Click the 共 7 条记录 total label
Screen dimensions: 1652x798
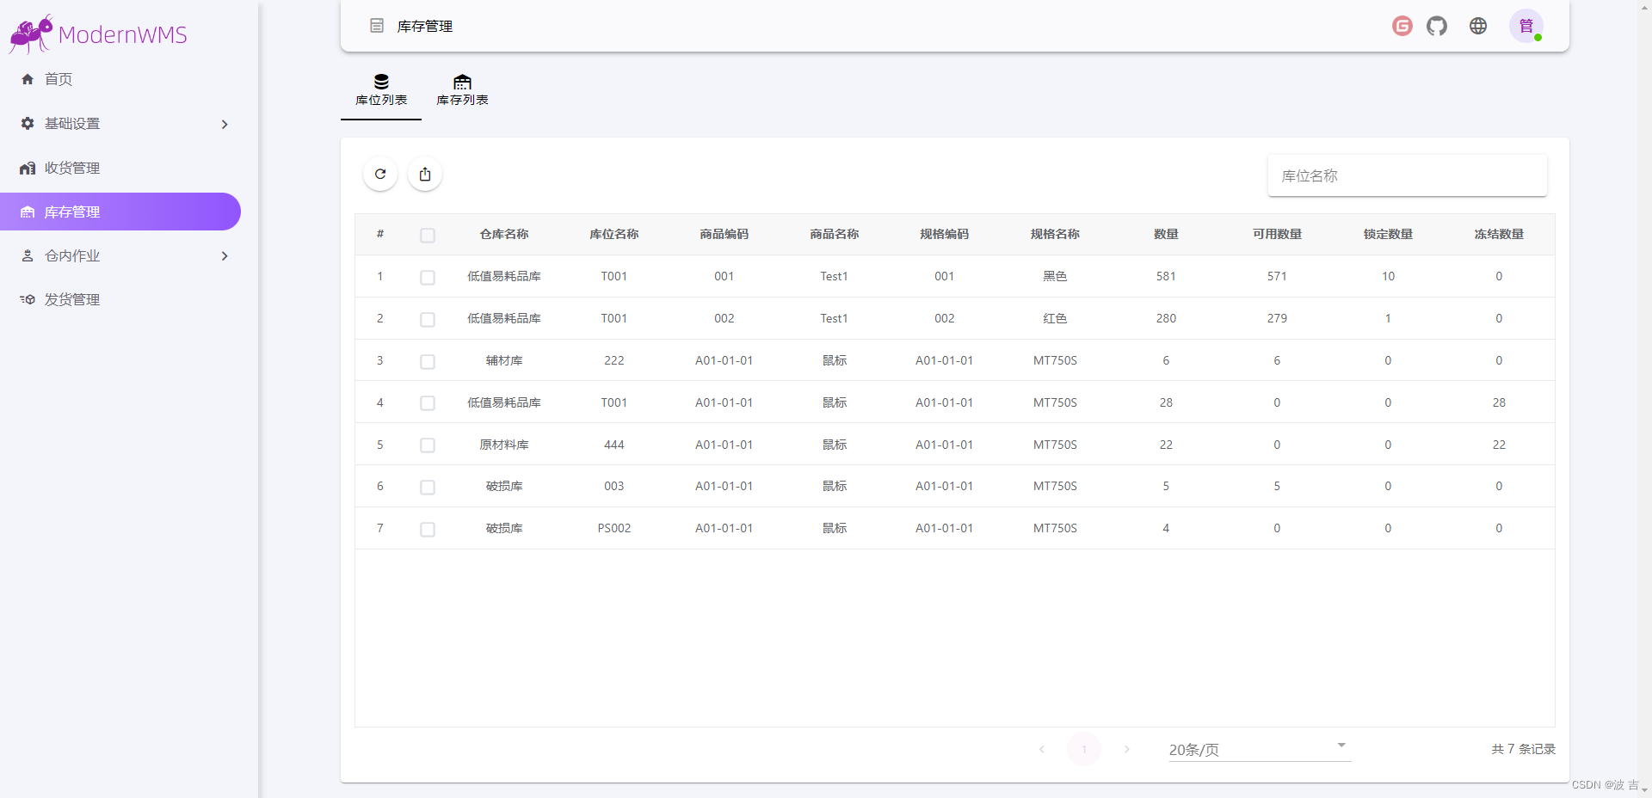coord(1523,749)
